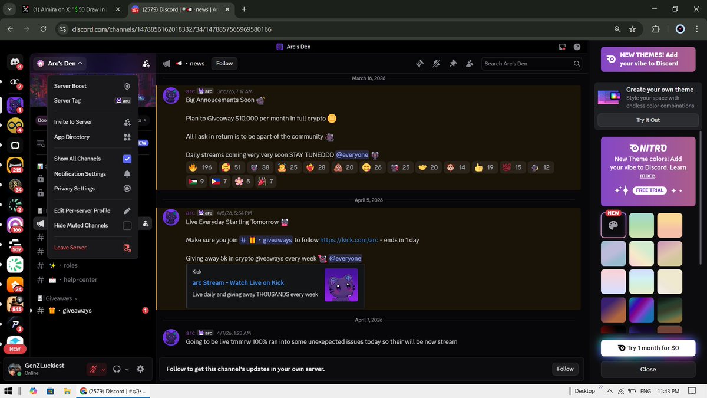
Task: Collapse the Arc's Den server dropdown
Action: coord(59,63)
